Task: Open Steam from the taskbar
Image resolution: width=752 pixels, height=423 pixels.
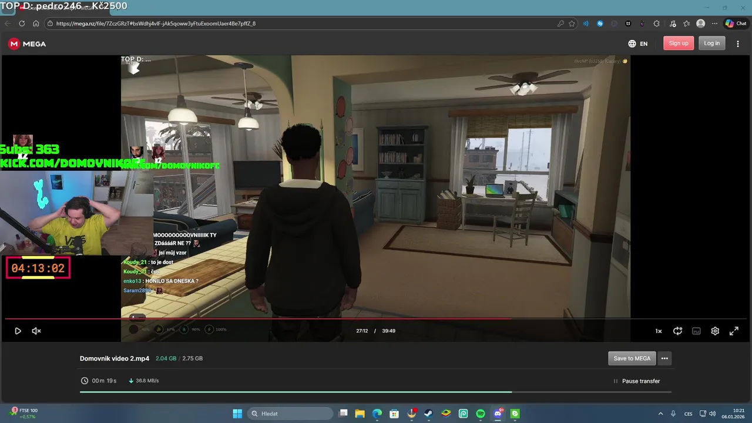Action: coord(428,414)
